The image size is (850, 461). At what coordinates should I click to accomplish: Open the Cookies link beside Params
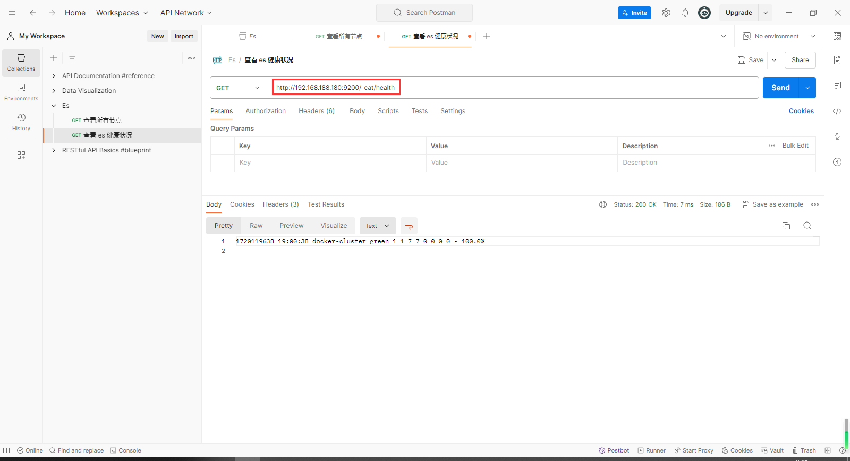801,111
